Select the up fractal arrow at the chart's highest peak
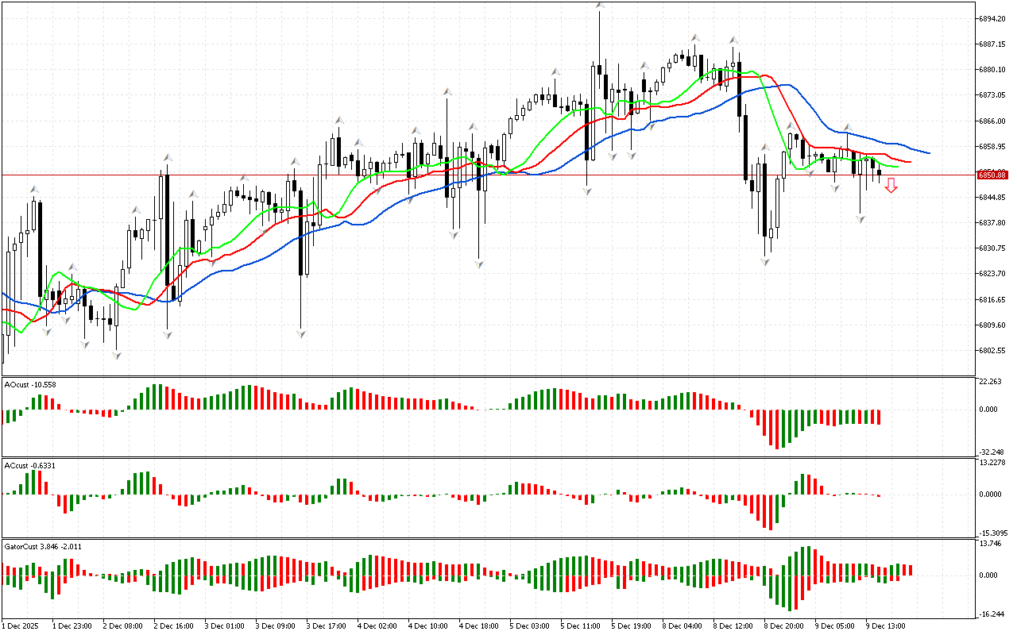The image size is (1017, 635). click(x=600, y=6)
